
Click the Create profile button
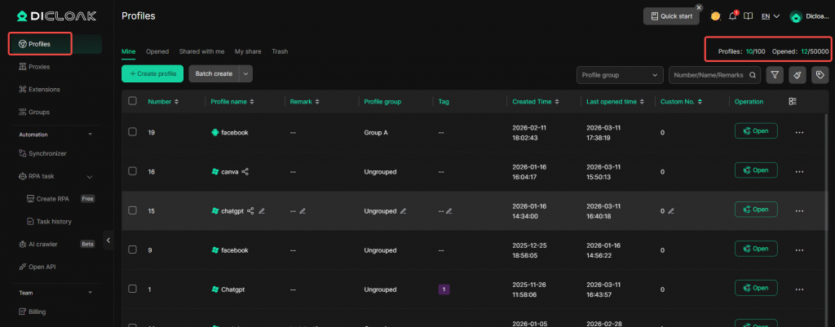(x=152, y=74)
